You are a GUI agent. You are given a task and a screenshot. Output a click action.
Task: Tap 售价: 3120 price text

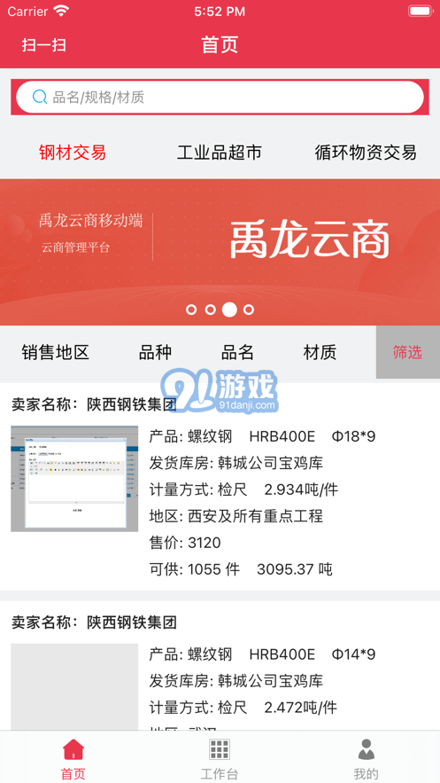pyautogui.click(x=185, y=543)
